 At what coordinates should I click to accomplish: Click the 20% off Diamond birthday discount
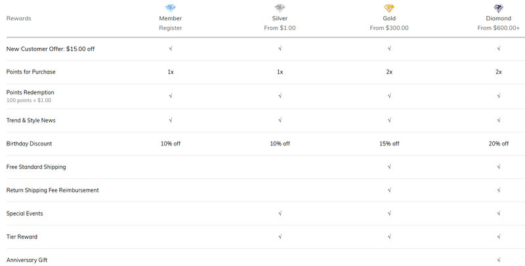pyautogui.click(x=499, y=143)
